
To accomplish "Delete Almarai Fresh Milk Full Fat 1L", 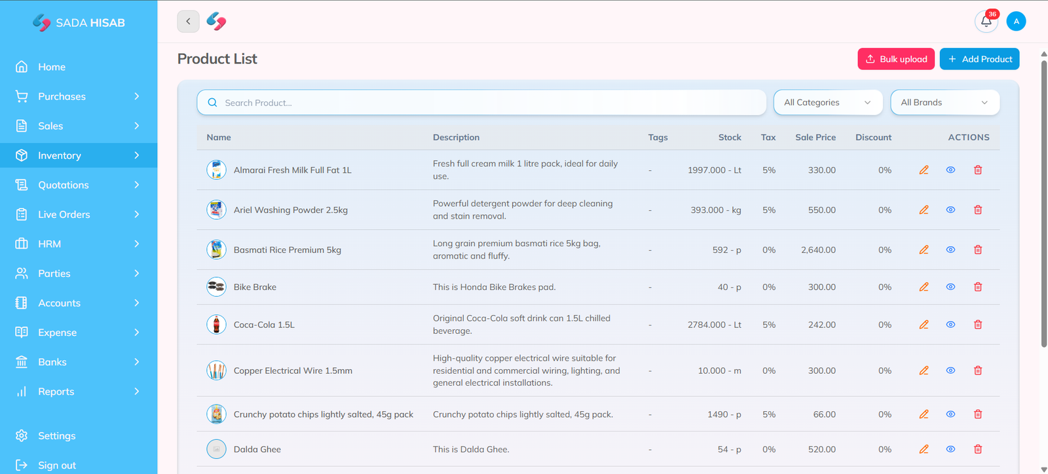I will 978,170.
